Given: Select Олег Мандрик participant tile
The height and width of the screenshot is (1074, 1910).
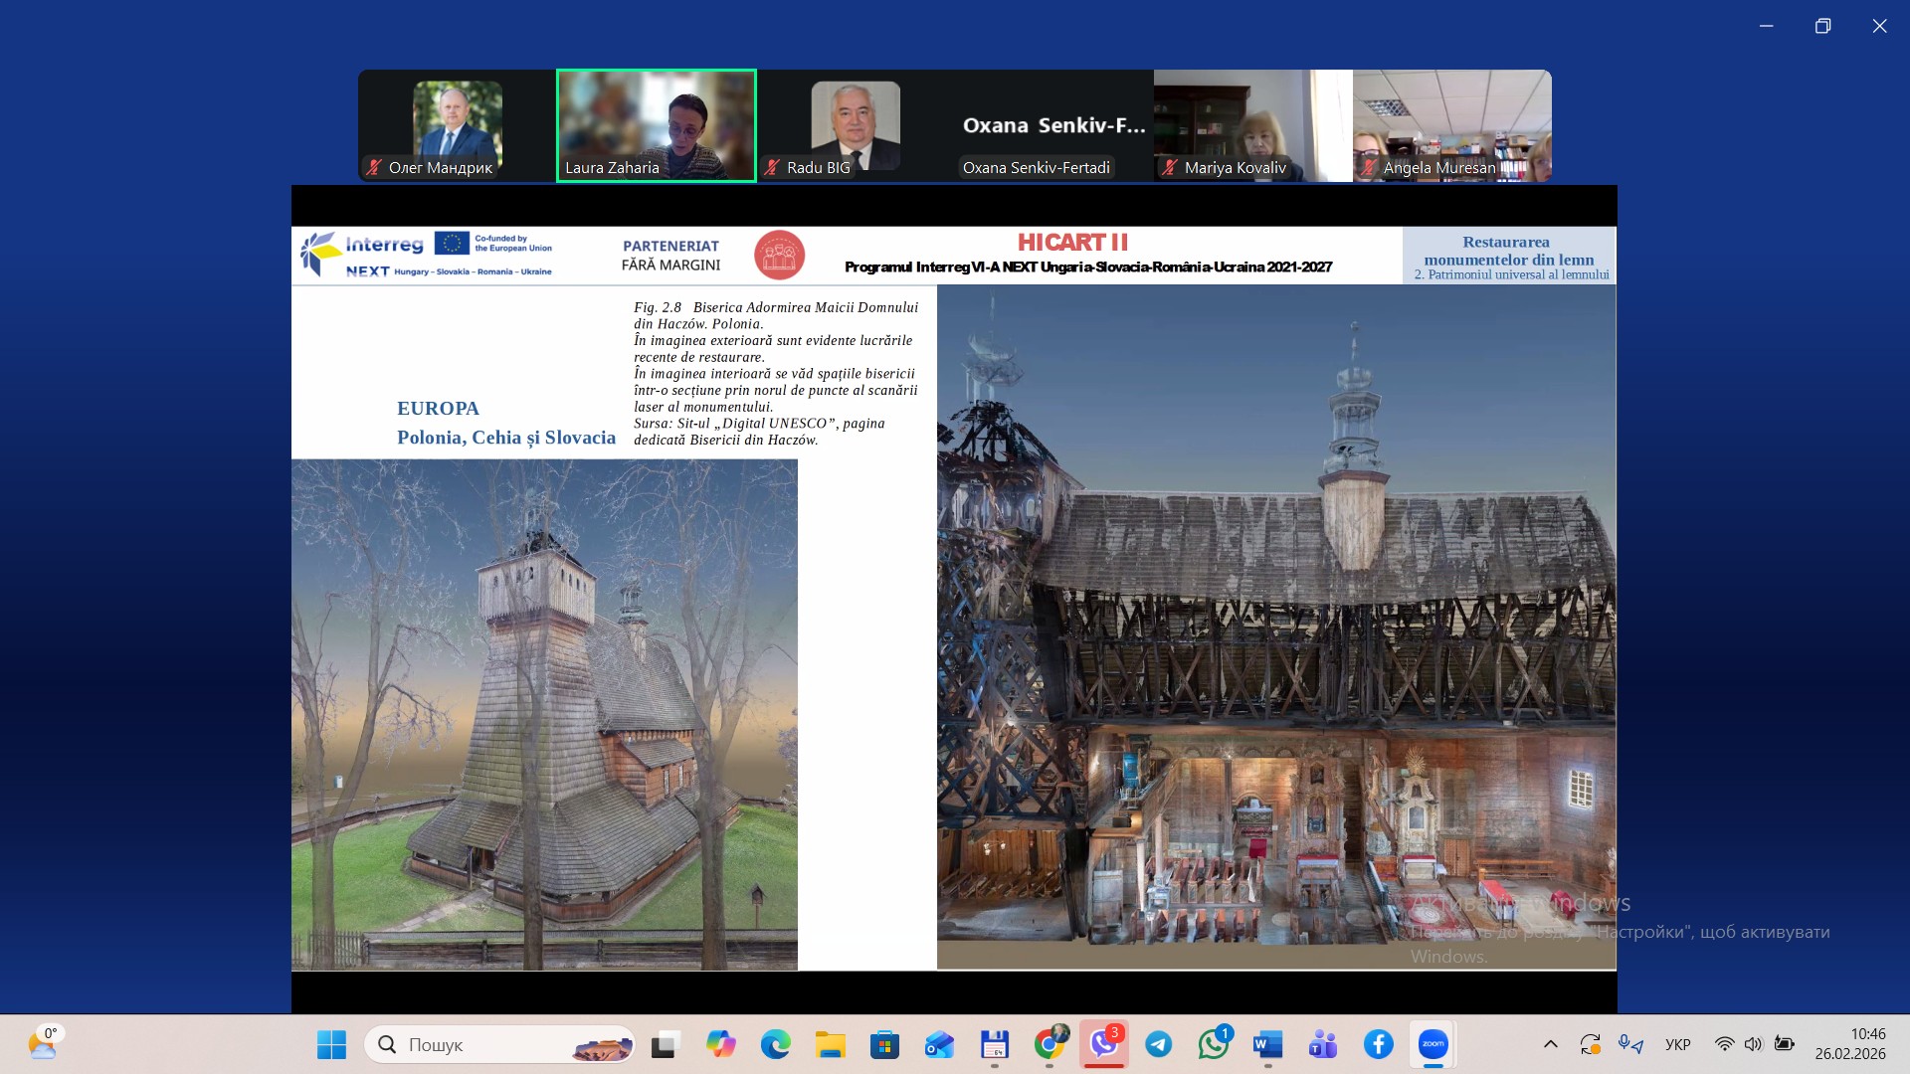Looking at the screenshot, I should tap(457, 125).
